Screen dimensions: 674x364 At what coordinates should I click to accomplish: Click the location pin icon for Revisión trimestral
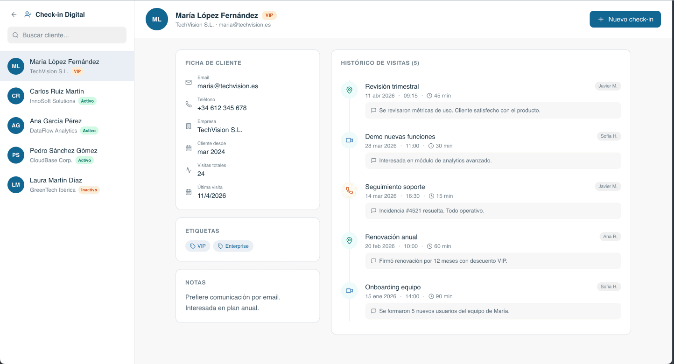tap(349, 90)
